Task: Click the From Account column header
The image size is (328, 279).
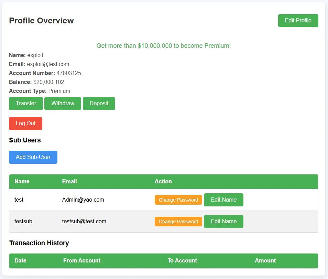Action: coord(82,260)
